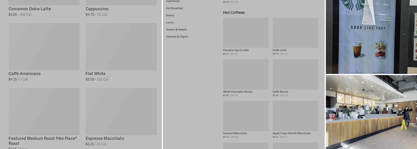The height and width of the screenshot is (149, 417).
Task: Go to Hot Breakfast category
Action: coord(175,8)
